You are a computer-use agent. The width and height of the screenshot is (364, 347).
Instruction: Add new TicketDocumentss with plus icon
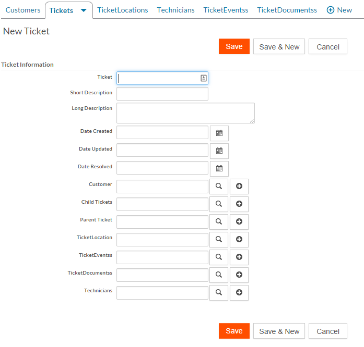point(239,275)
